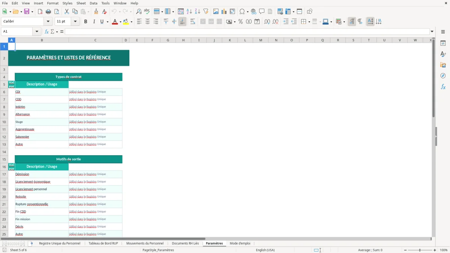450x253 pixels.
Task: Open the Font Name dropdown list
Action: tap(48, 22)
